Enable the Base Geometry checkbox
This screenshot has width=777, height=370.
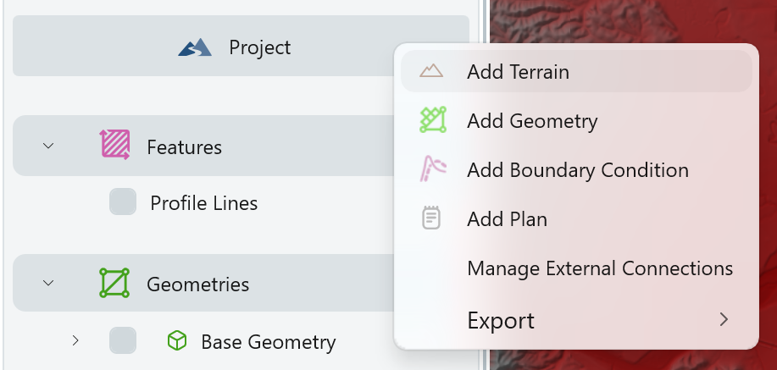click(x=123, y=341)
